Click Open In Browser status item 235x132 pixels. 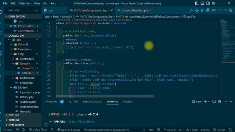(69, 130)
